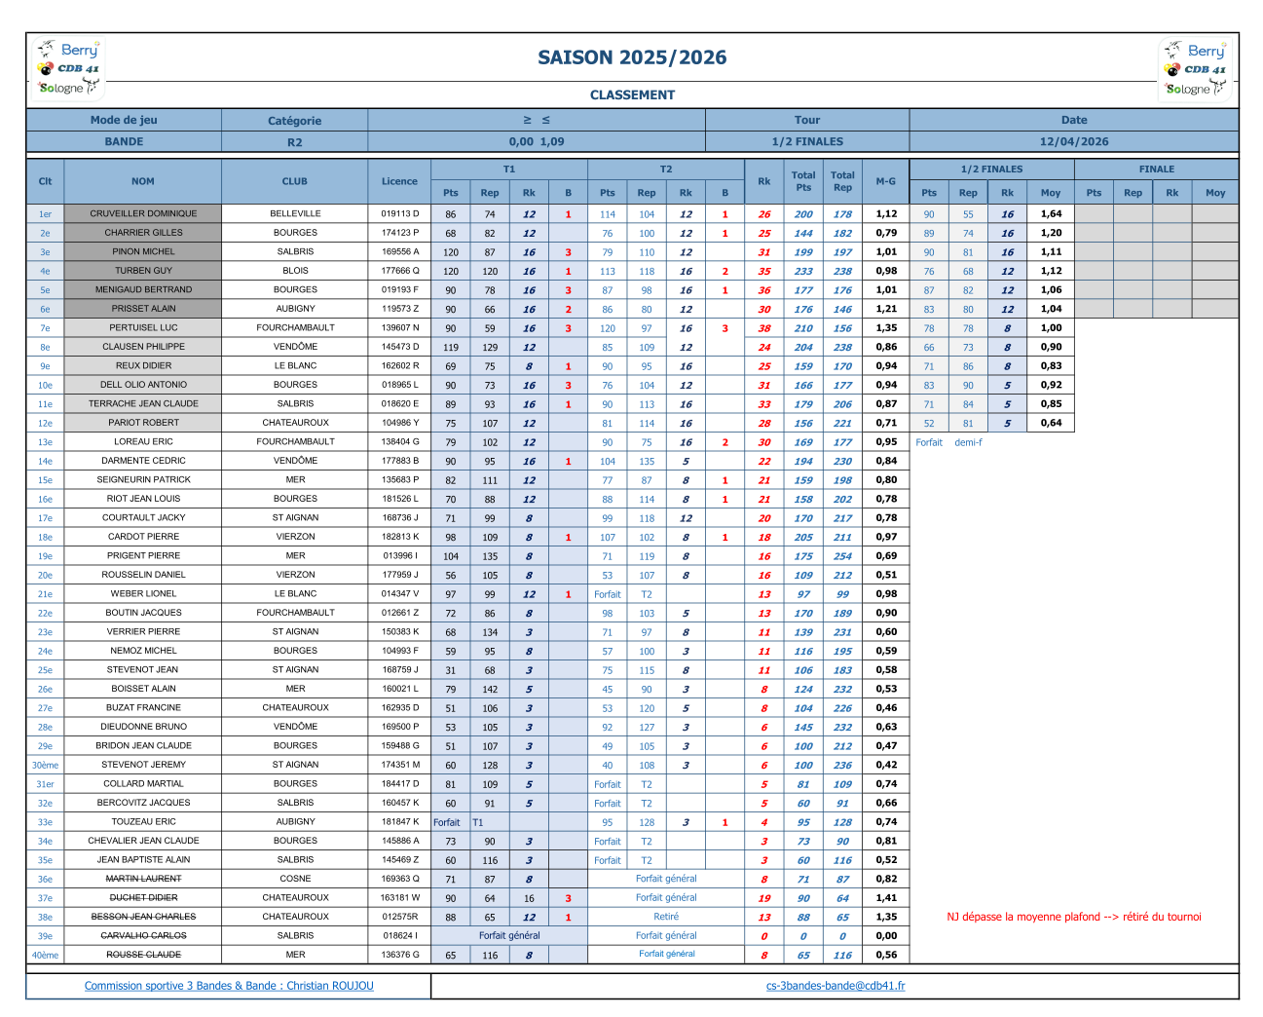The image size is (1263, 1017).
Task: Click the CLUB column header
Action: click(x=294, y=181)
